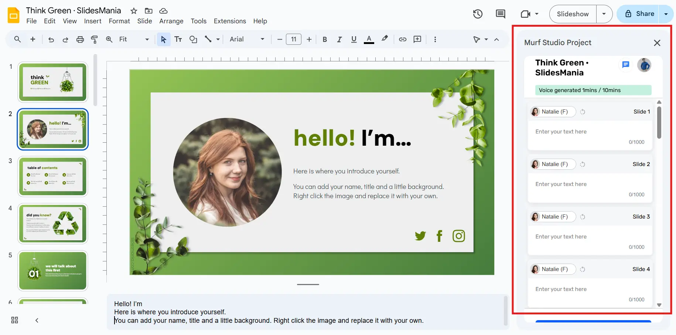Click the sync icon for Slide 4

[x=583, y=269]
